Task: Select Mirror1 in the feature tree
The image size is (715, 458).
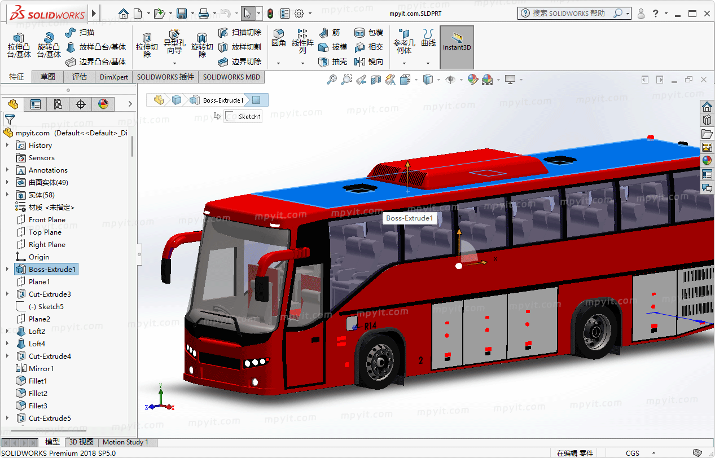Action: pos(41,369)
